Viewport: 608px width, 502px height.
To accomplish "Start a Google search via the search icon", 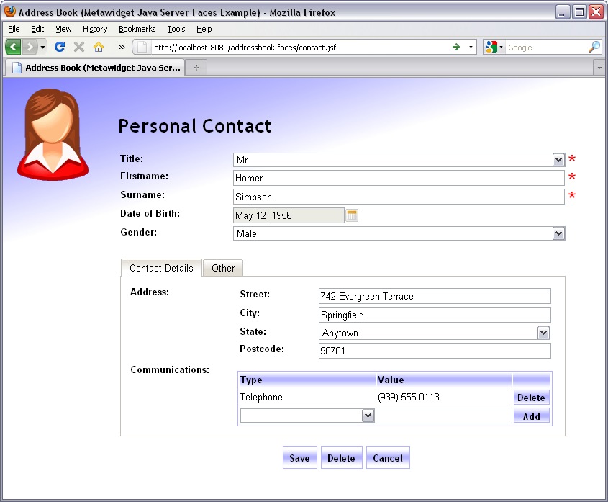I will [594, 46].
